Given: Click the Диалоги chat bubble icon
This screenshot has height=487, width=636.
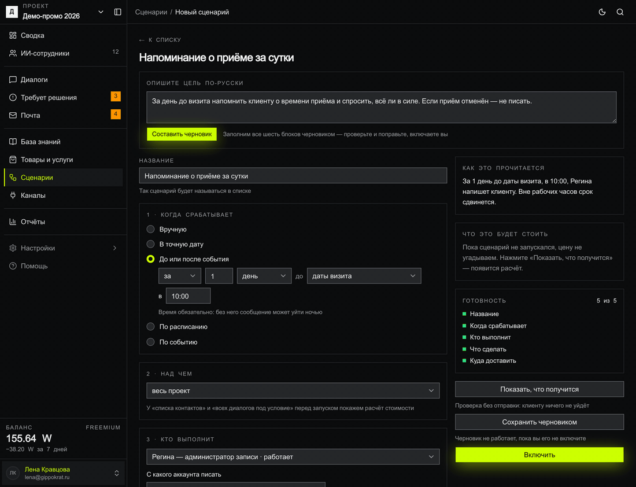Looking at the screenshot, I should 13,80.
